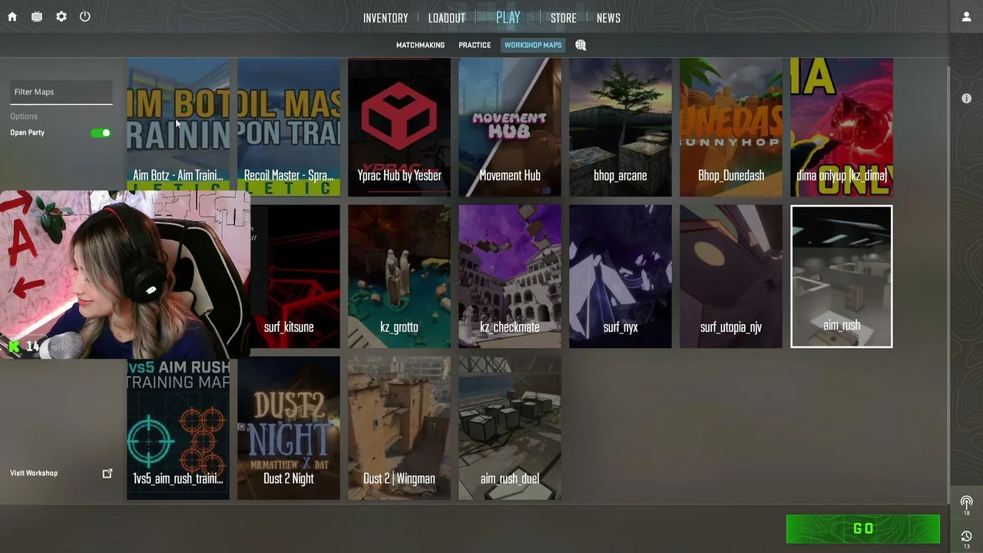Pick the Dust 2 | Wingman map

(x=399, y=429)
